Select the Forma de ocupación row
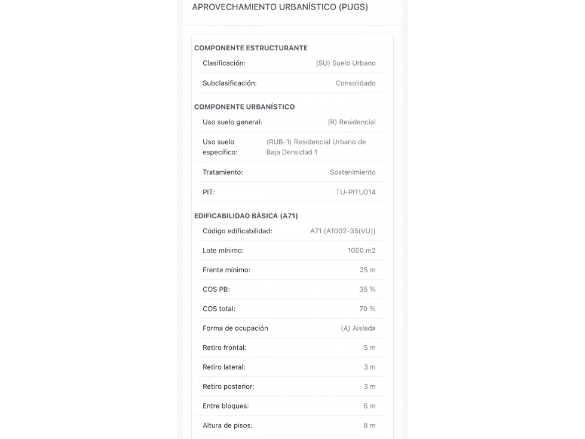Screen dimensions: 585x439 coord(289,328)
